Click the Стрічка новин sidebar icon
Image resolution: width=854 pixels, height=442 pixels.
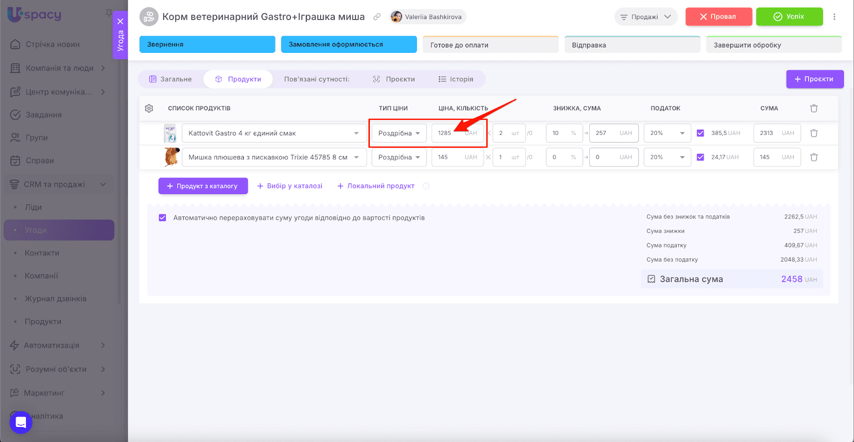pyautogui.click(x=15, y=44)
